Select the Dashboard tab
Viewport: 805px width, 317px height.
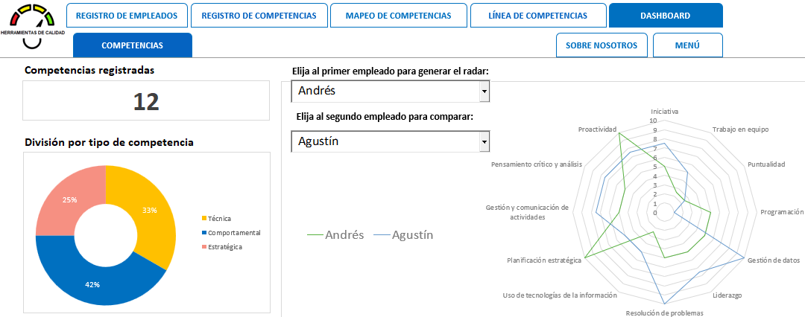point(665,16)
